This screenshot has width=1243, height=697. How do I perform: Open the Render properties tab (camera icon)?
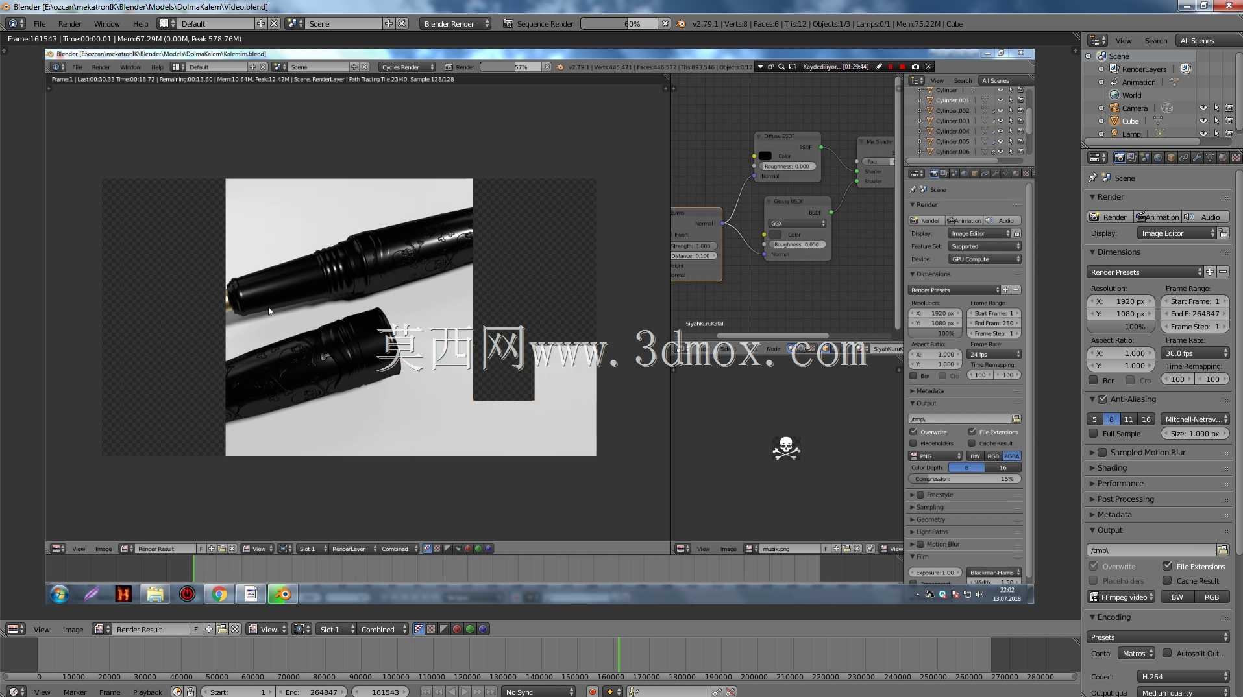click(1119, 158)
